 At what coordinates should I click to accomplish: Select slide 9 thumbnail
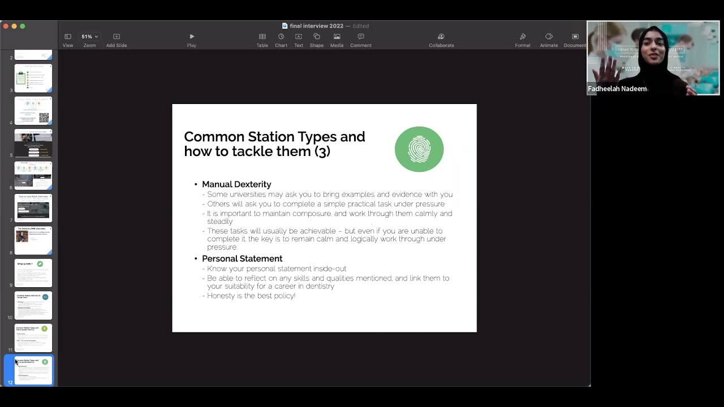(x=33, y=273)
